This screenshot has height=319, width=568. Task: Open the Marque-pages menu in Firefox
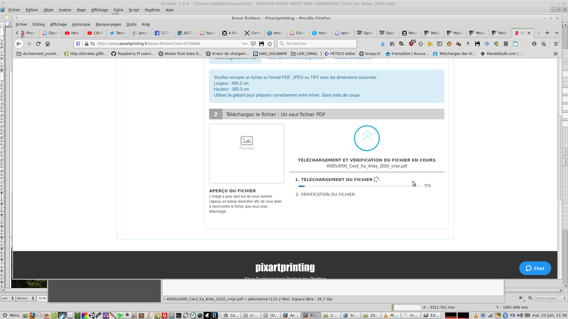tap(108, 25)
